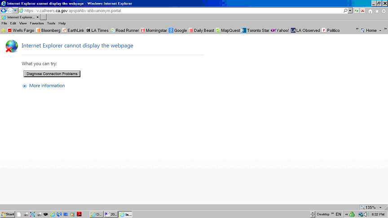Click the red Stop loading icon
Screen dimensions: 388x218
click(x=362, y=10)
